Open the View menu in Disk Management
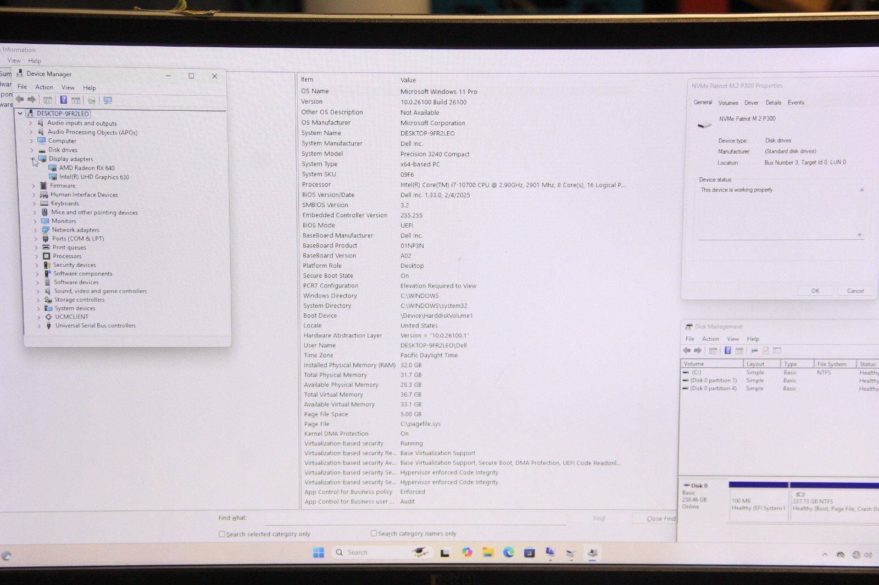The height and width of the screenshot is (585, 879). (x=733, y=339)
